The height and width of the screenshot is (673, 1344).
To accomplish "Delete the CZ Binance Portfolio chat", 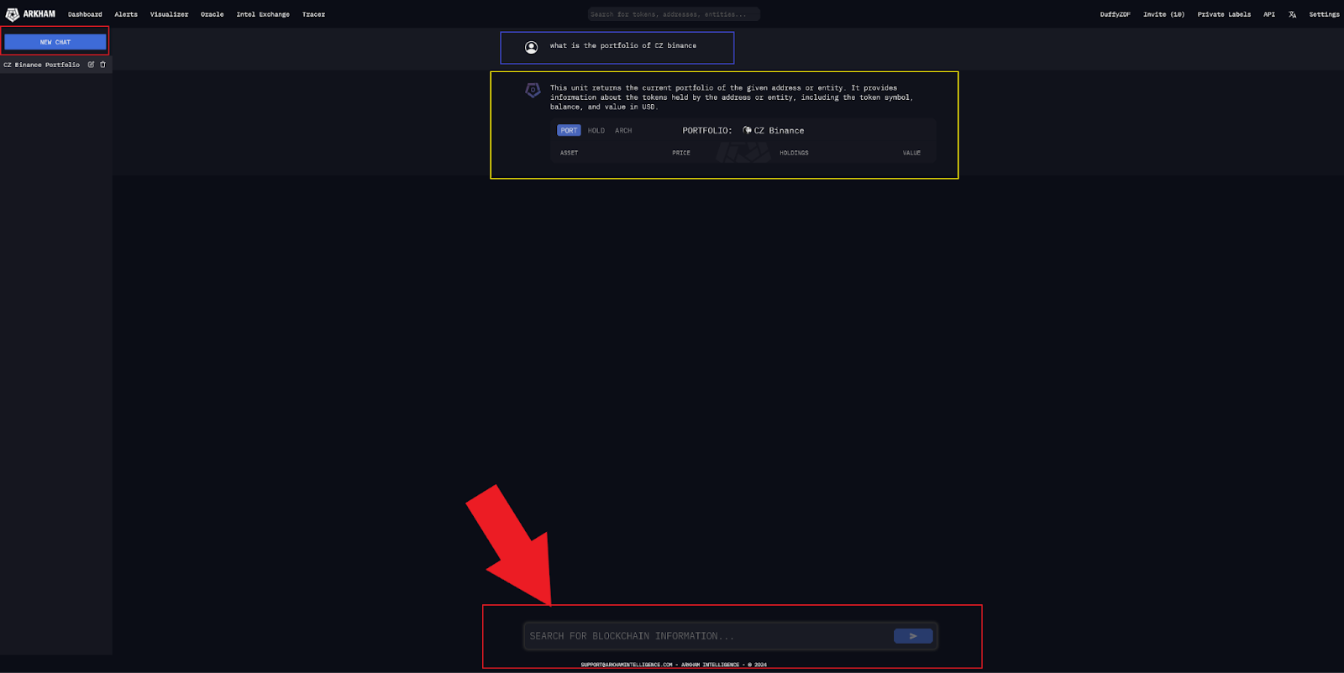I will 102,65.
